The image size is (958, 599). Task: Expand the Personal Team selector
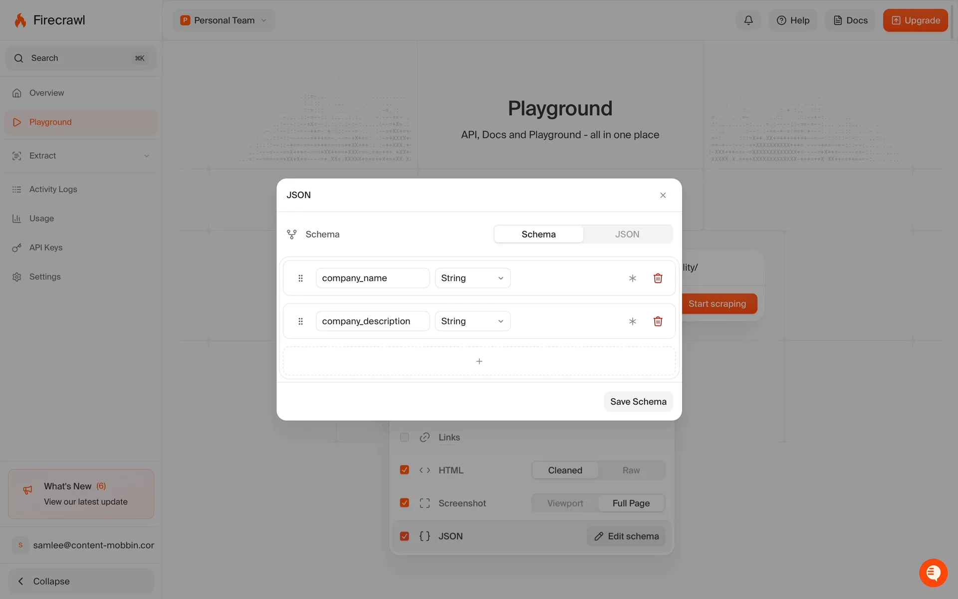(224, 20)
